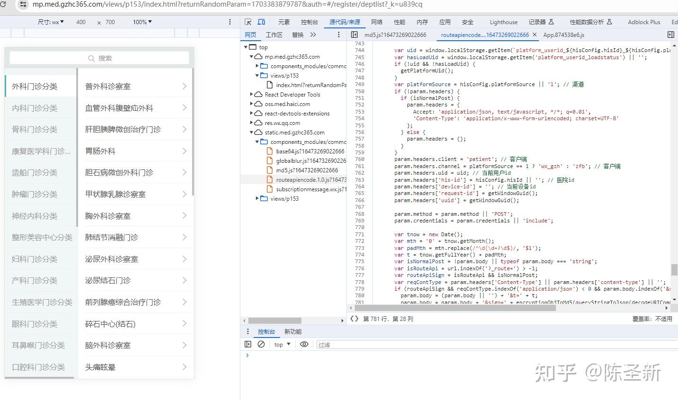Collapse the top frame tree node
This screenshot has height=400, width=678.
[x=246, y=47]
